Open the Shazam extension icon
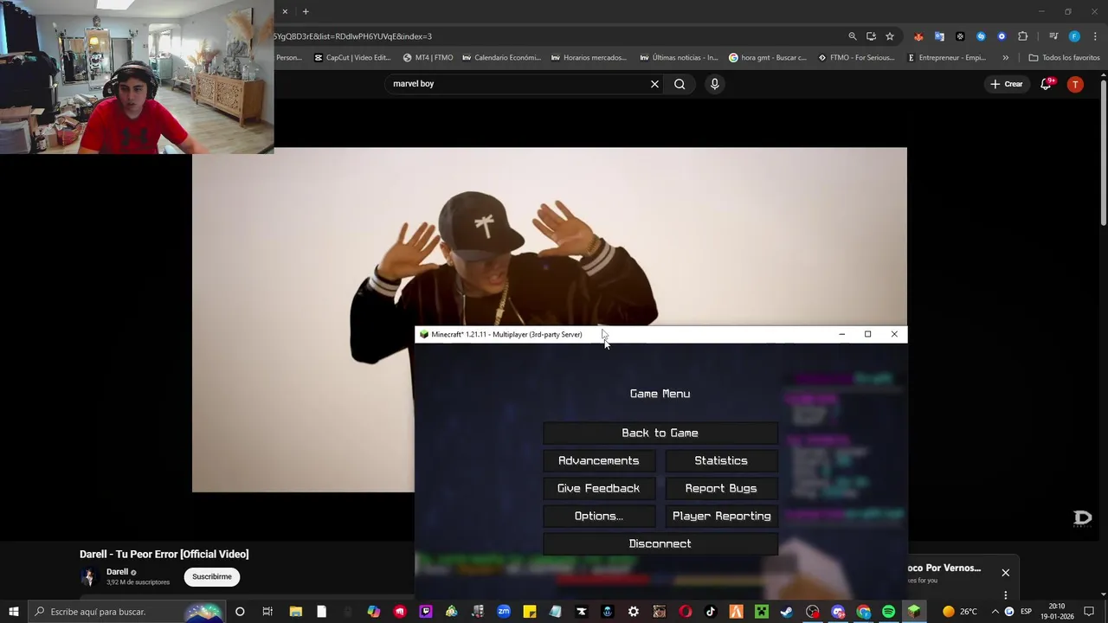Image resolution: width=1108 pixels, height=623 pixels. coord(981,36)
